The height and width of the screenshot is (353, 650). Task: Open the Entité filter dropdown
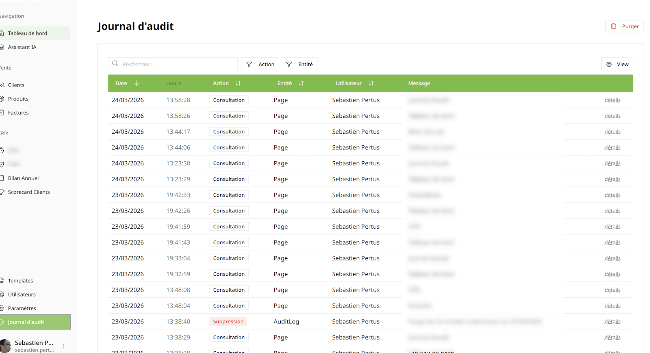coord(299,64)
